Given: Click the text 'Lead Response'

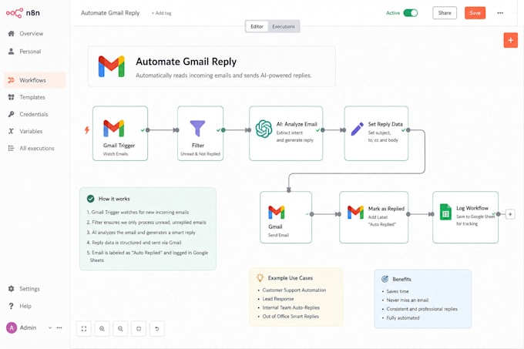Looking at the screenshot, I should point(278,299).
